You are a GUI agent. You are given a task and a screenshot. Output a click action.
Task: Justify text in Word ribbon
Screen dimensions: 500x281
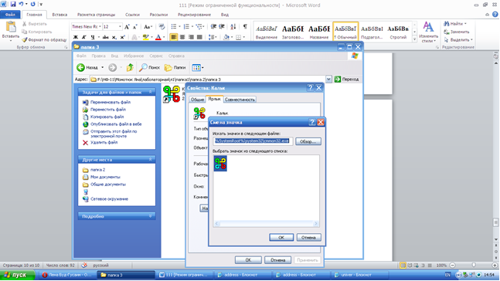click(x=199, y=37)
